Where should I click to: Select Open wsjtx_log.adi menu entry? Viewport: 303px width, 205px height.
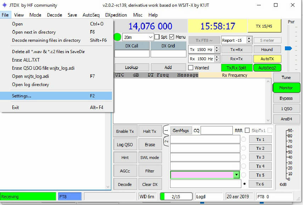click(56, 76)
